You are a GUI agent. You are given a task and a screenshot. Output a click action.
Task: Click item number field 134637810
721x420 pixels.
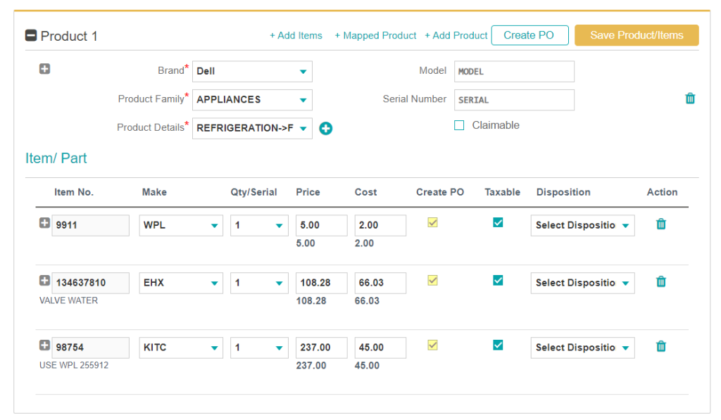(x=91, y=283)
